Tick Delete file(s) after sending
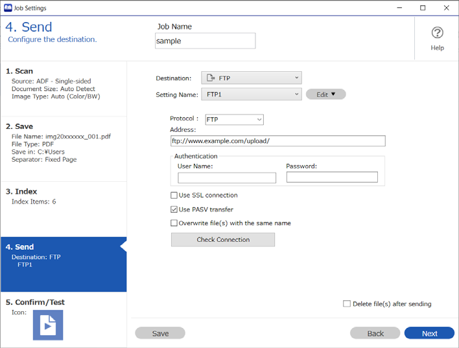The height and width of the screenshot is (348, 459). 347,303
